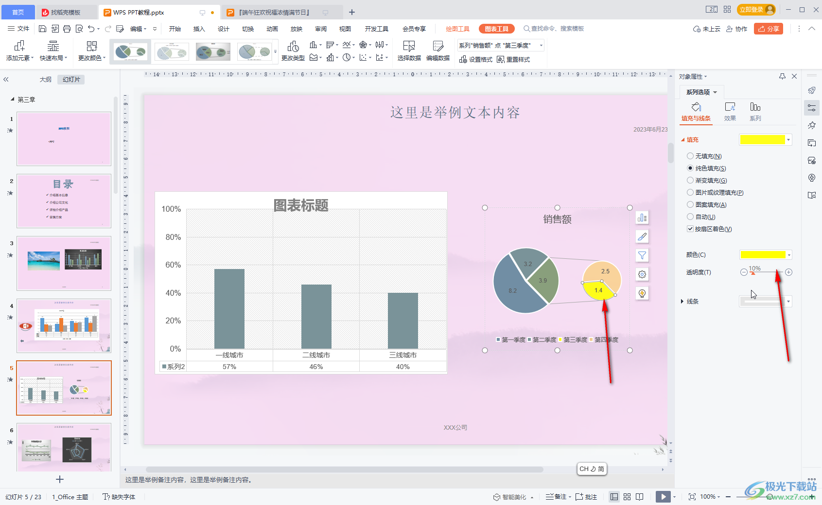Viewport: 822px width, 505px height.
Task: Click the Undo arrow icon
Action: (91, 29)
